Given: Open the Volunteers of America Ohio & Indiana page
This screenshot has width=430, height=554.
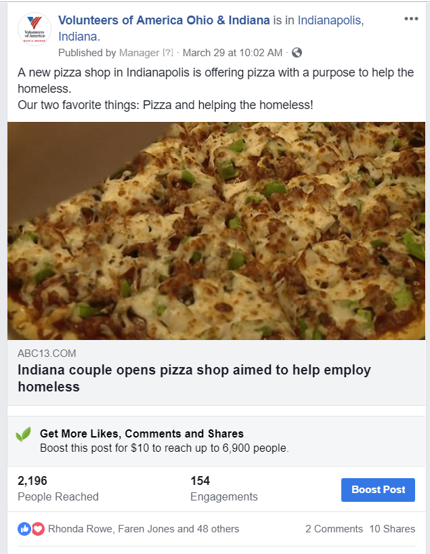Looking at the screenshot, I should tap(164, 20).
